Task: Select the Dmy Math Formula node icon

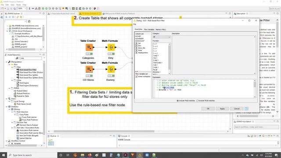Action: pos(111,47)
